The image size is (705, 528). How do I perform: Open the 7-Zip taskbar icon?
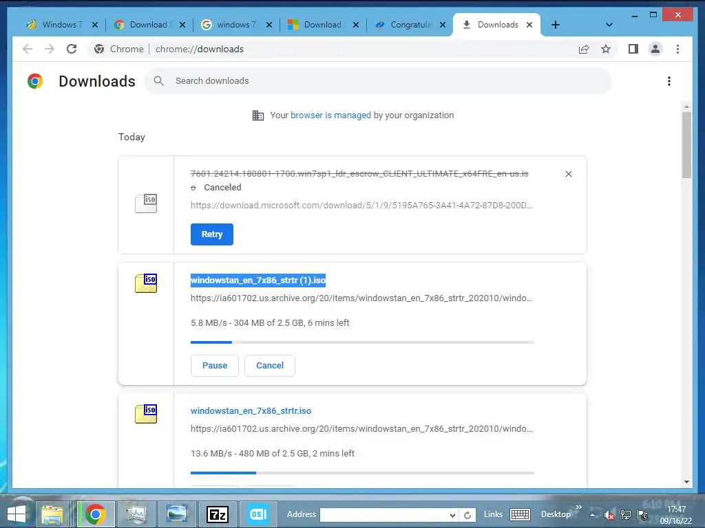[x=217, y=514]
